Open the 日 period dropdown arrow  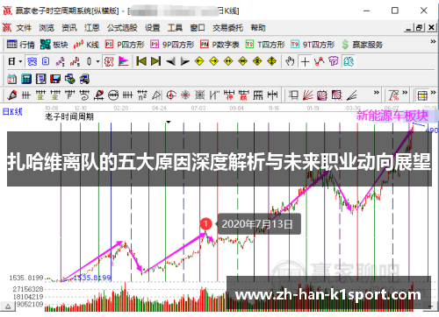coord(20,61)
